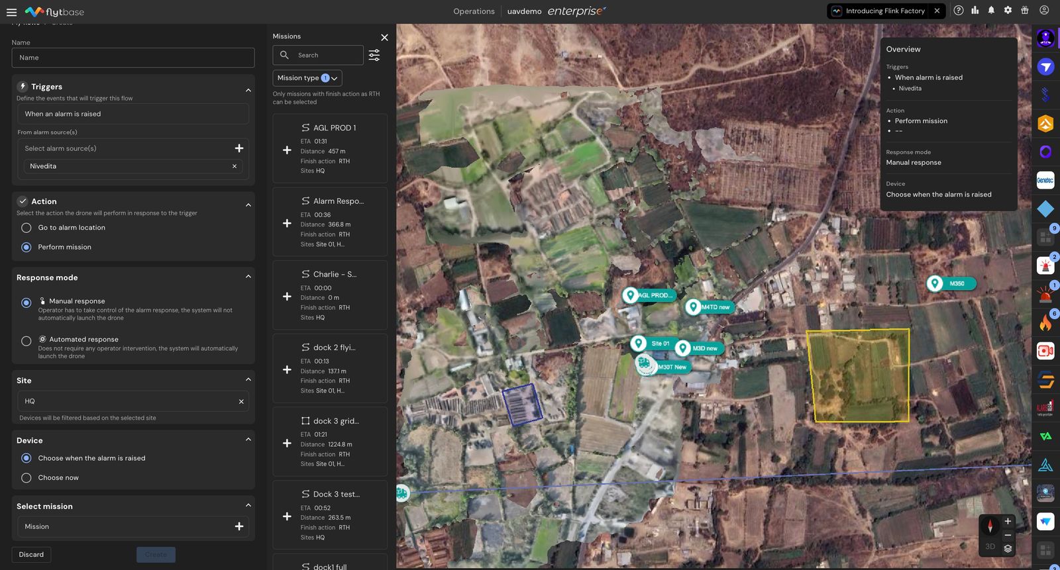Screen dimensions: 1060x570
Task: Open the bar chart analytics icon
Action: point(975,11)
